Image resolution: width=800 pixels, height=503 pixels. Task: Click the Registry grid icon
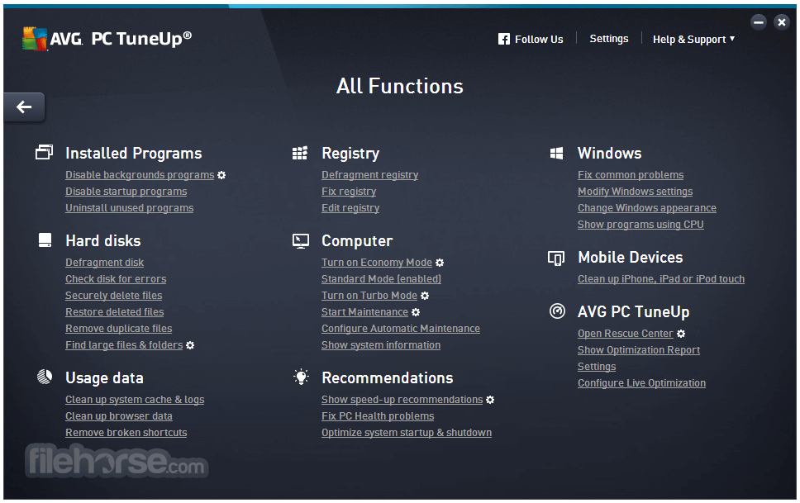tap(300, 153)
